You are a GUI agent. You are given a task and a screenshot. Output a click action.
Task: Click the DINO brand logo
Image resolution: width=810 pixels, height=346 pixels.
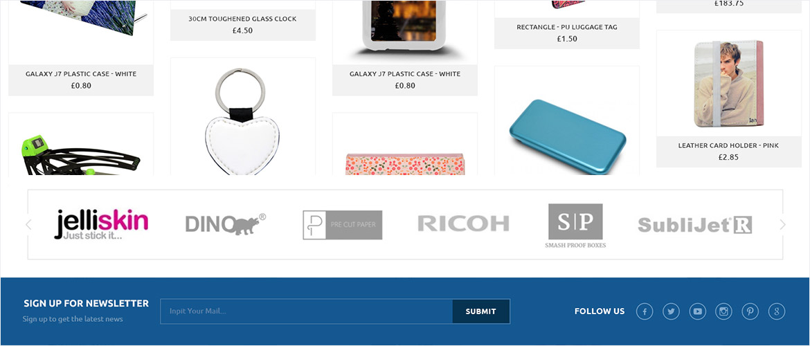(226, 224)
